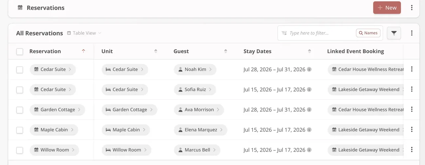Screen dimensions: 425x165
Task: Sort by the Unit column arrows
Action: click(156, 51)
